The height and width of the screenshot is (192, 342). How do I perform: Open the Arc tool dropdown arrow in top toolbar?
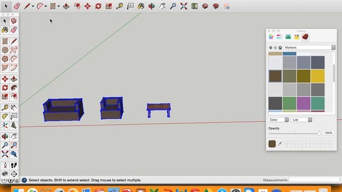coord(45,6)
